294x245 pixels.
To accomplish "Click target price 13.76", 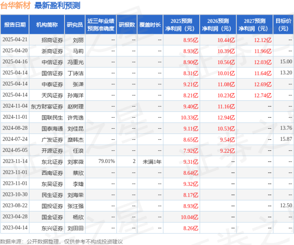I will coord(286,128).
